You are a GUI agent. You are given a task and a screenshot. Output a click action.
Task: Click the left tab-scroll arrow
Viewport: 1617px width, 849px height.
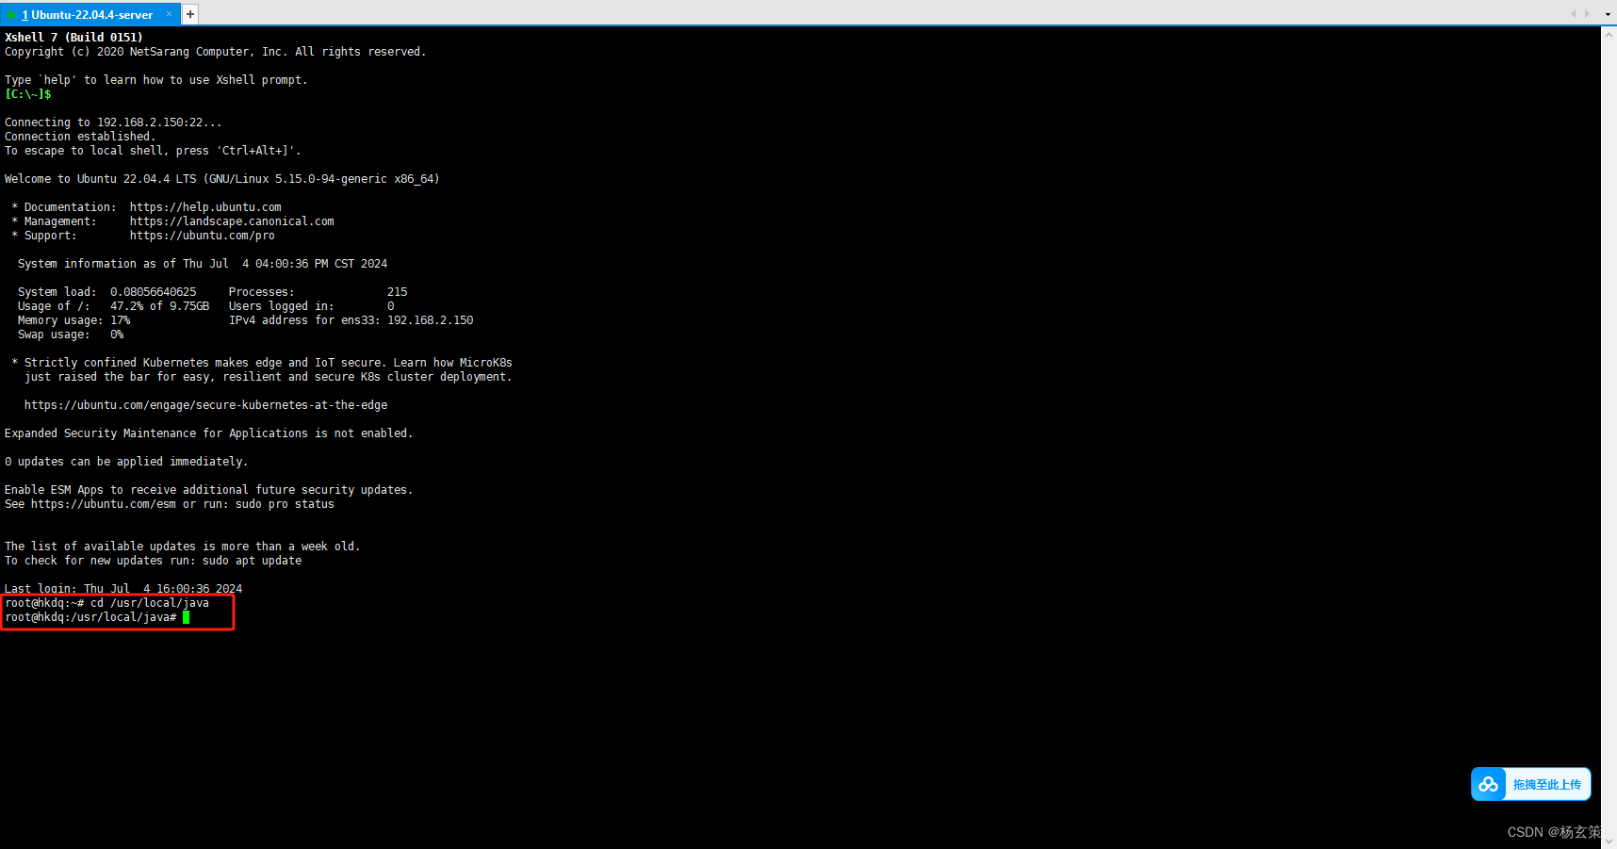(x=1573, y=14)
